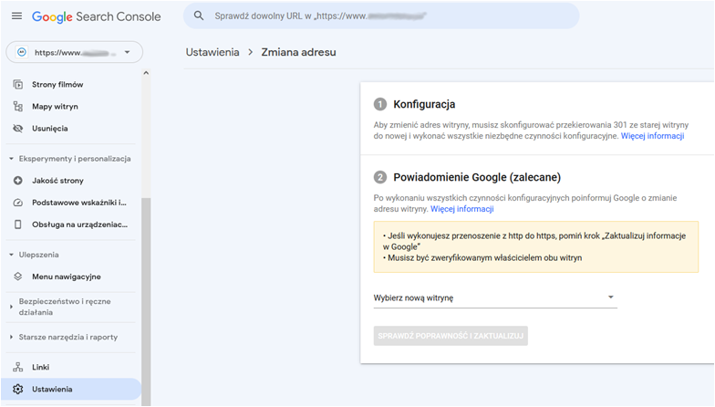Click the Google Search Console logo
The height and width of the screenshot is (407, 715).
[97, 16]
